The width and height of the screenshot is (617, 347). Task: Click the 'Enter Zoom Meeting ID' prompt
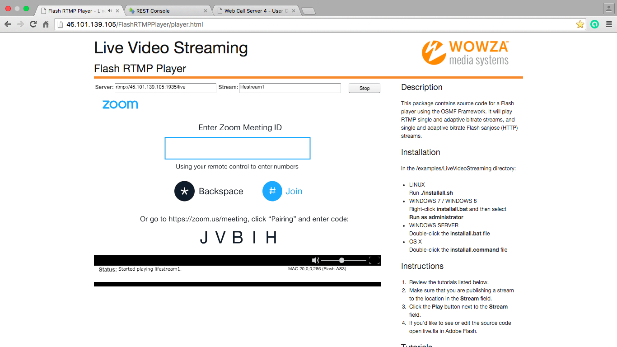(240, 127)
